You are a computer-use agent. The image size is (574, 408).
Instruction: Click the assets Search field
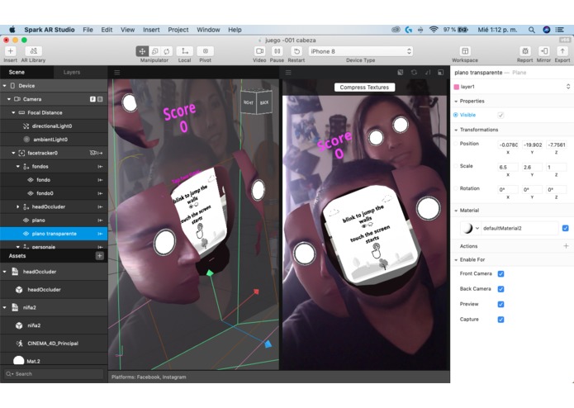(54, 374)
